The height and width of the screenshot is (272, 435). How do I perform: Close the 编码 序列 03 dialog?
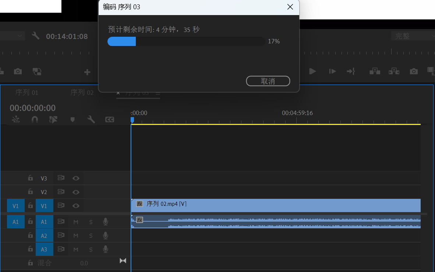coord(290,7)
